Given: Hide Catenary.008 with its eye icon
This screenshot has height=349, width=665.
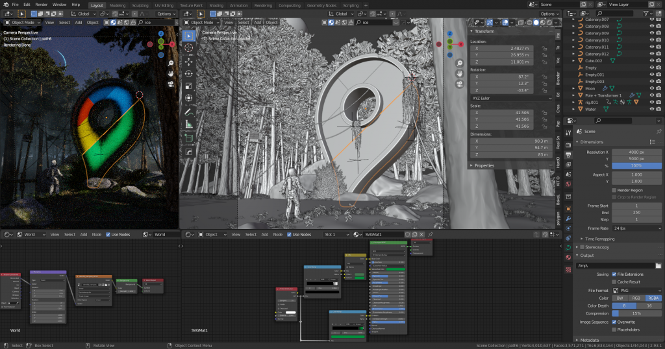Looking at the screenshot, I should (x=652, y=26).
